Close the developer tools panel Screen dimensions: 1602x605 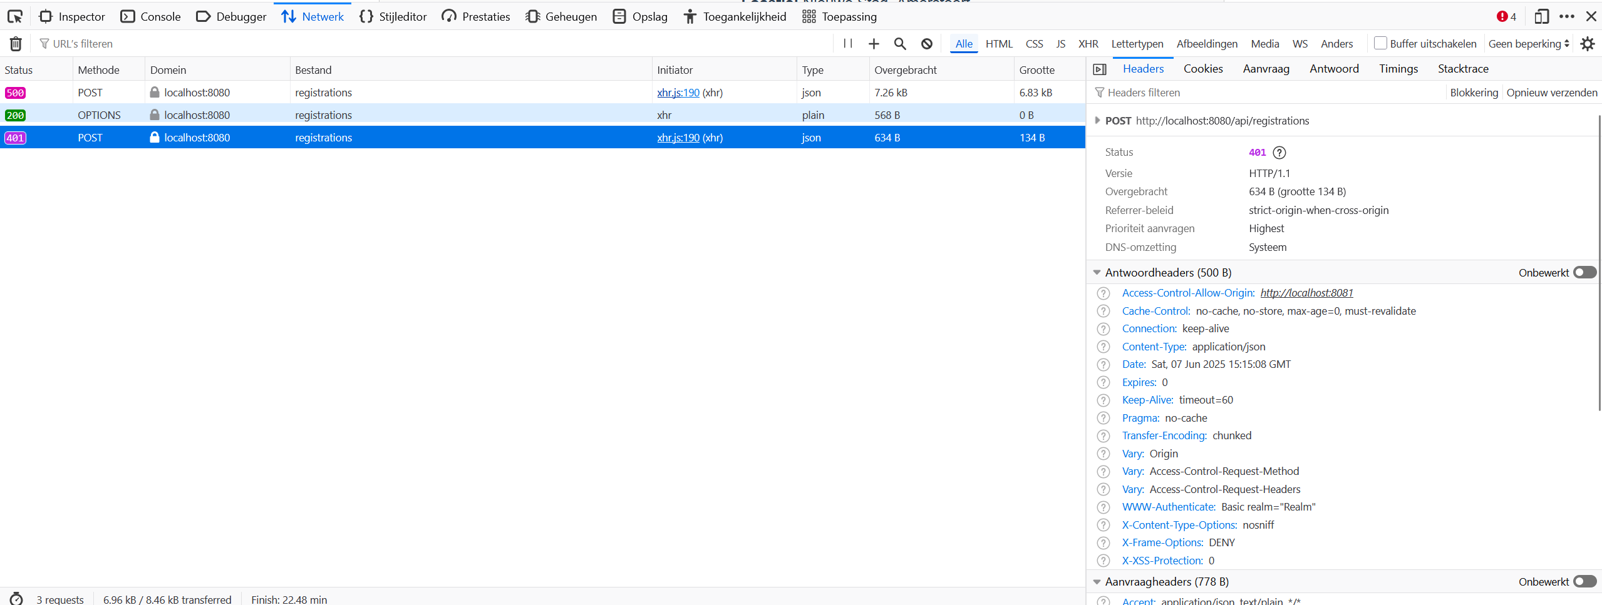click(1591, 17)
